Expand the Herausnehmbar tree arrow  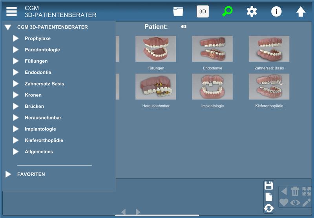tap(16, 118)
